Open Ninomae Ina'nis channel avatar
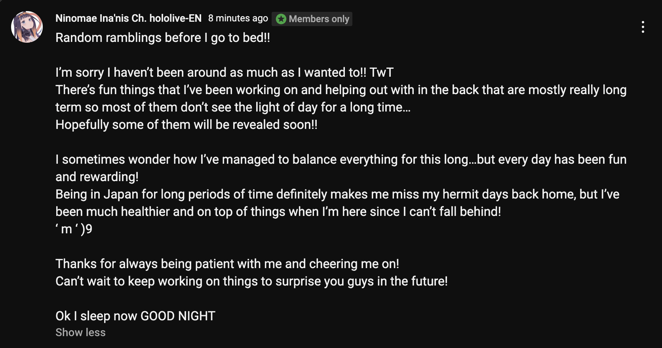Image resolution: width=662 pixels, height=348 pixels. (x=27, y=27)
